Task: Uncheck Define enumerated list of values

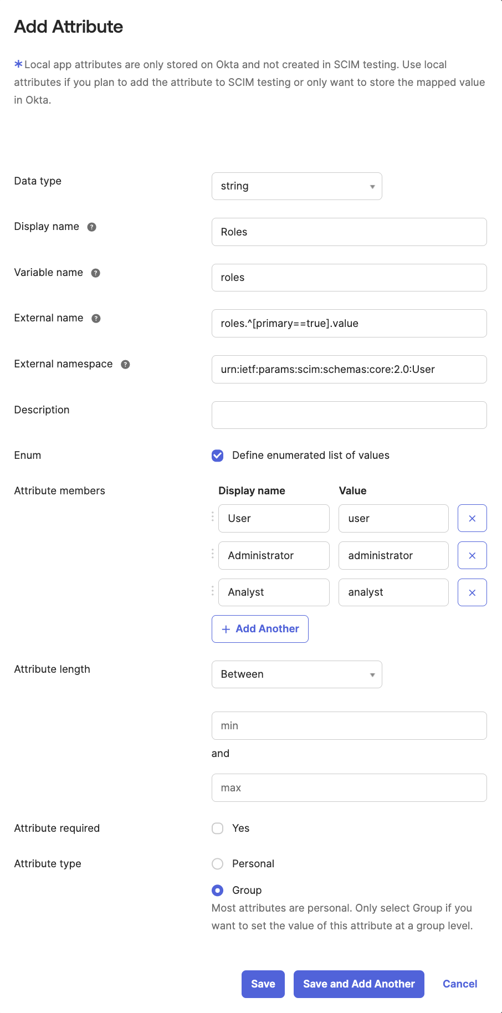Action: point(217,455)
